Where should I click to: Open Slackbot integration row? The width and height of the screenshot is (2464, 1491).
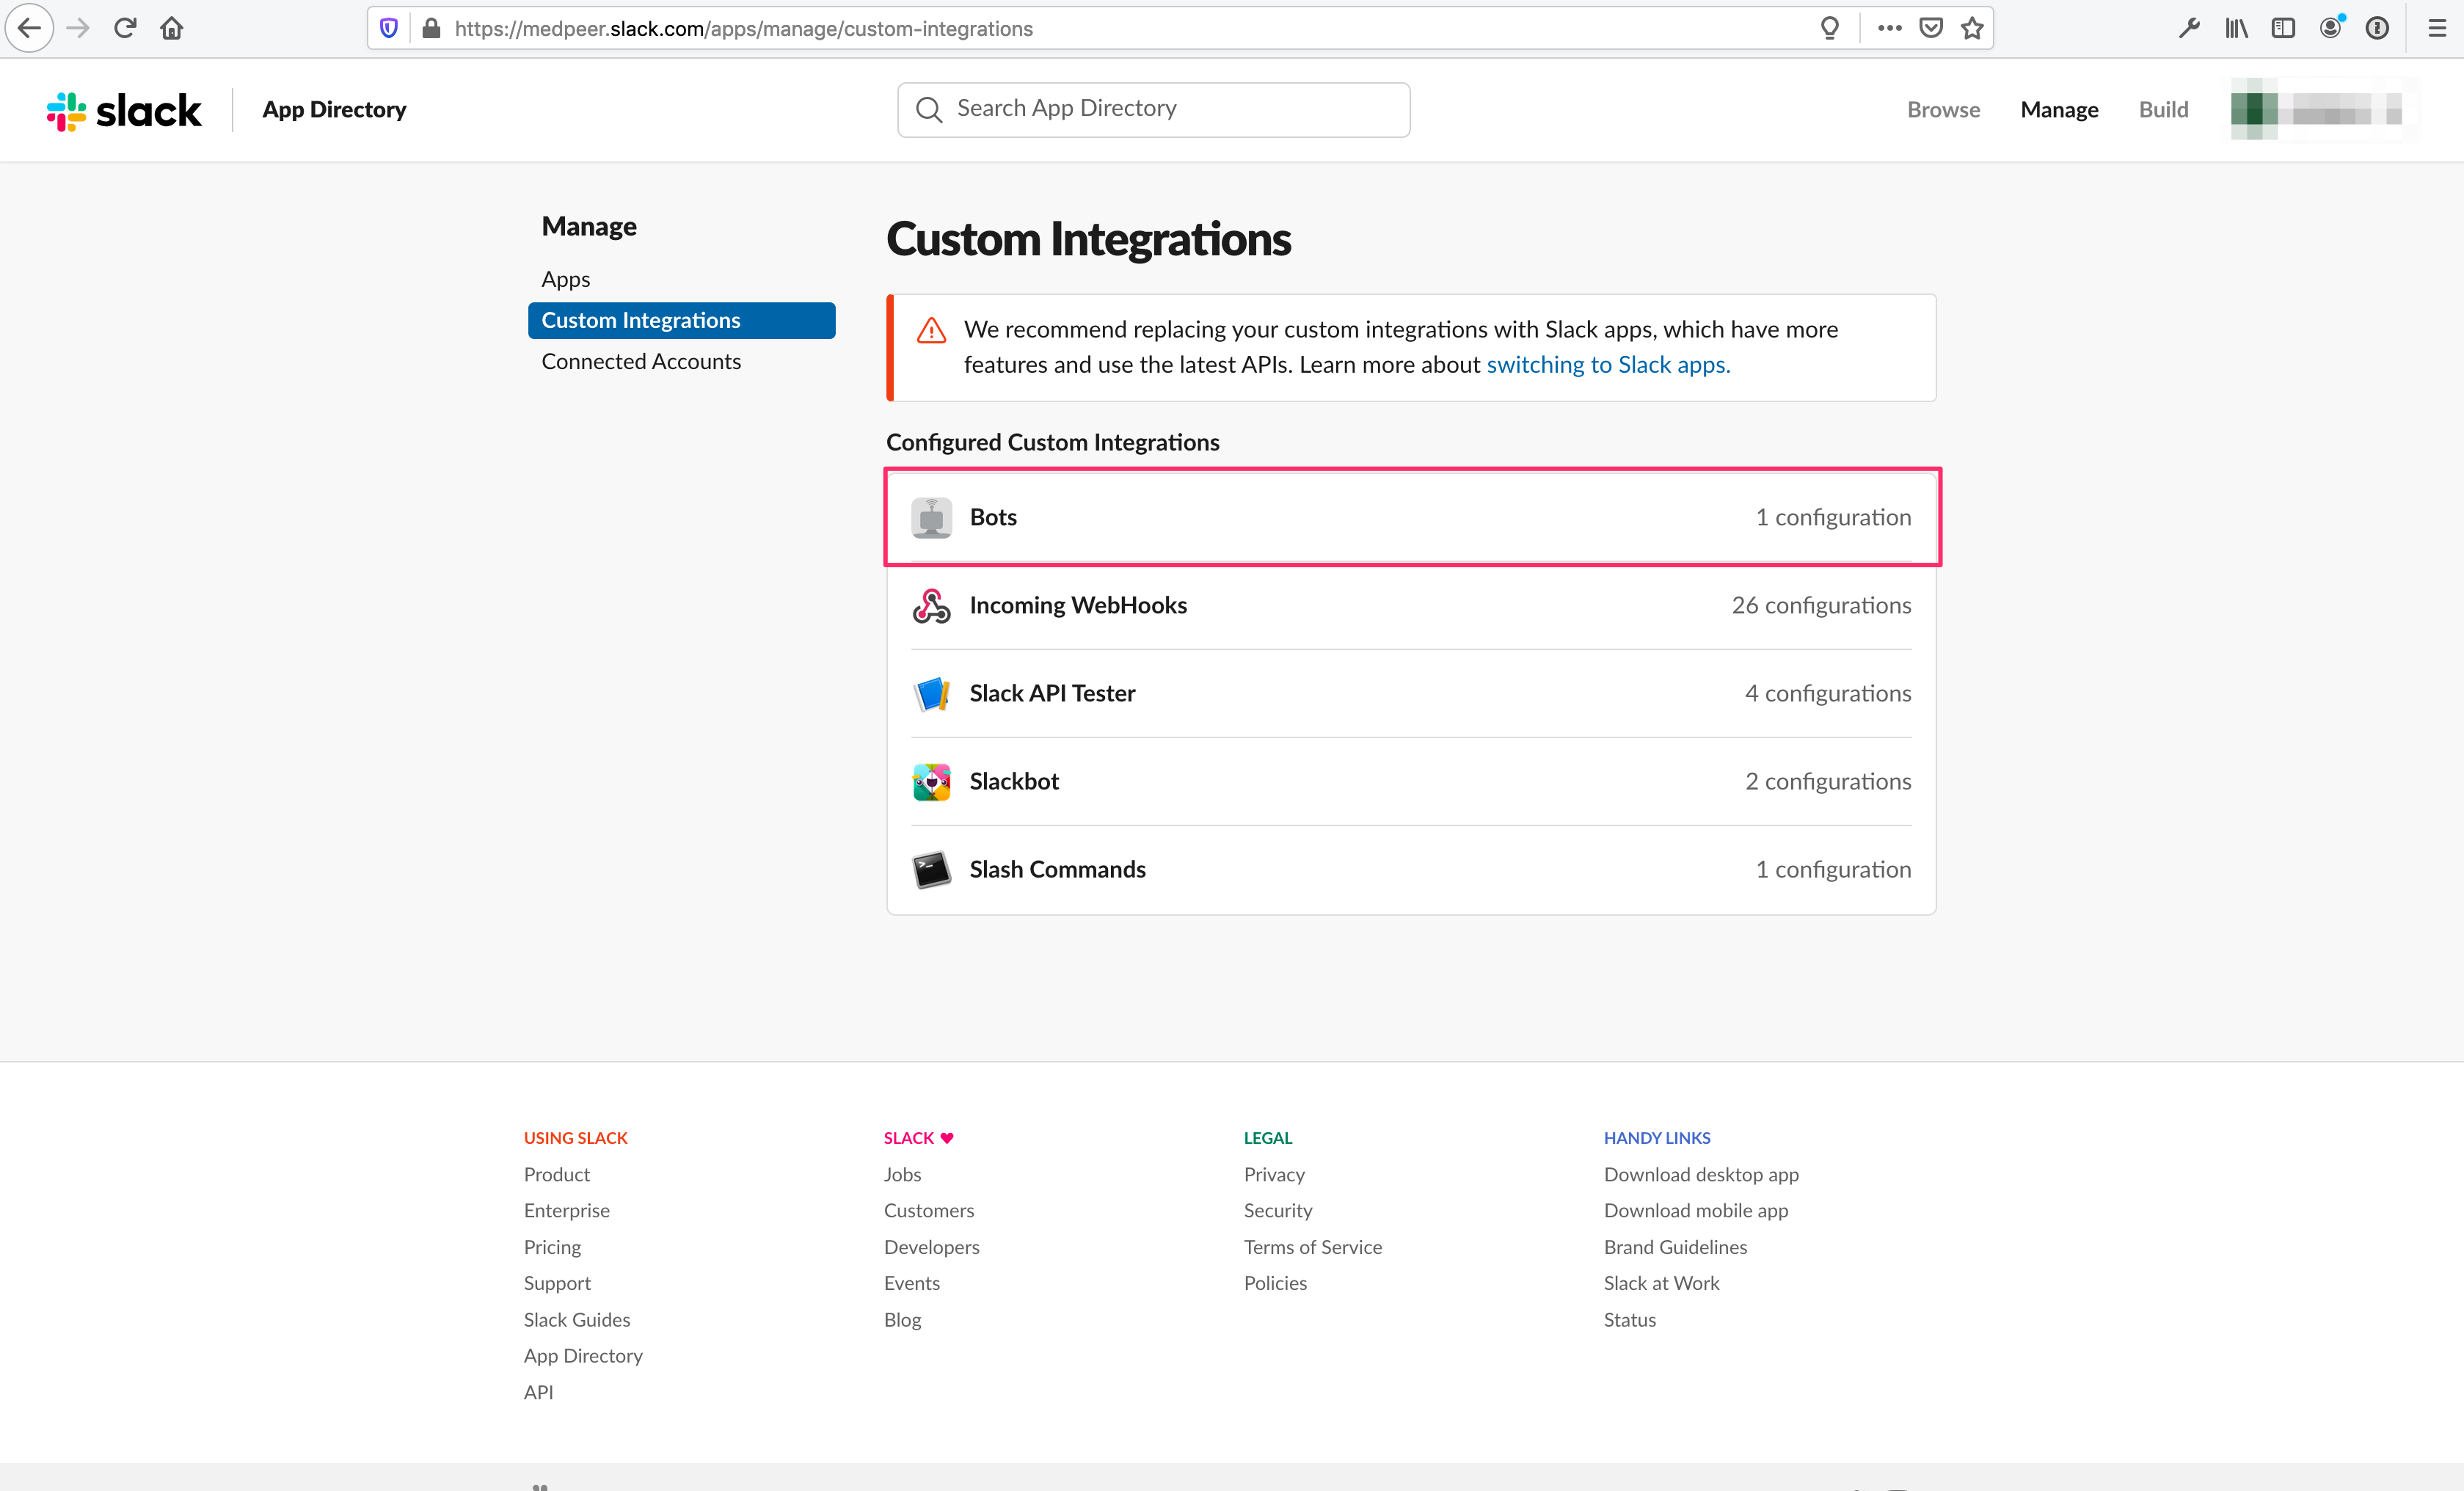(x=1411, y=782)
